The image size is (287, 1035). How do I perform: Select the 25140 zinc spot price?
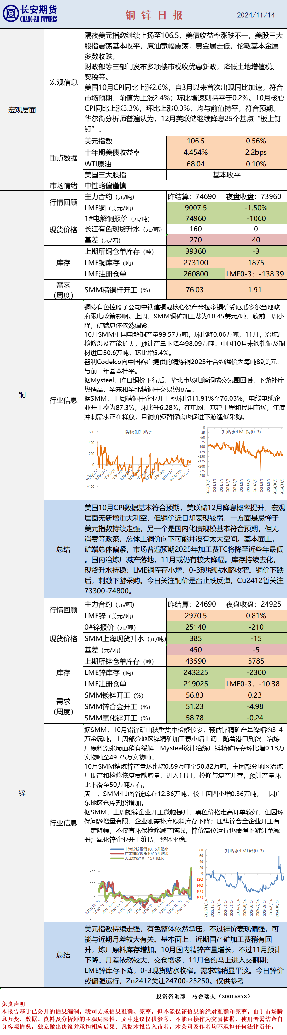195,627
